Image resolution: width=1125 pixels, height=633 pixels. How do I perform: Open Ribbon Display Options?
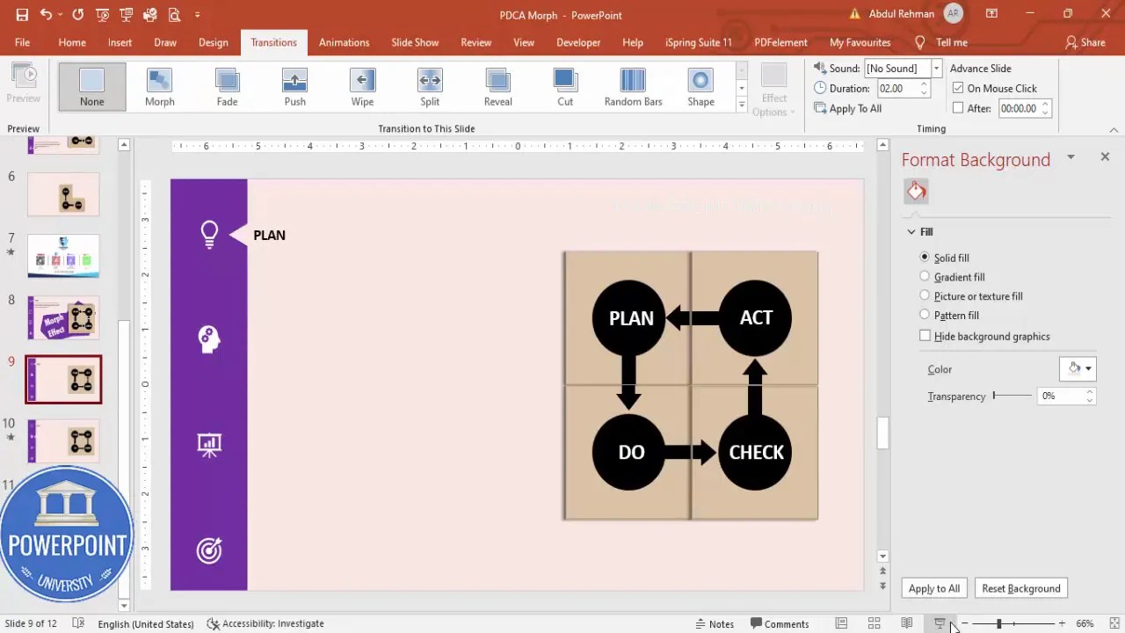991,14
